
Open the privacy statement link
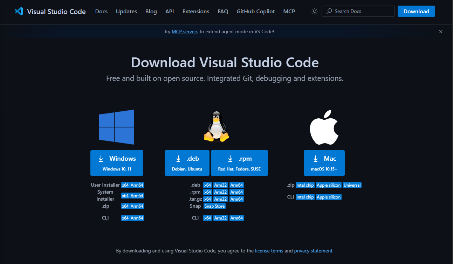click(x=313, y=251)
